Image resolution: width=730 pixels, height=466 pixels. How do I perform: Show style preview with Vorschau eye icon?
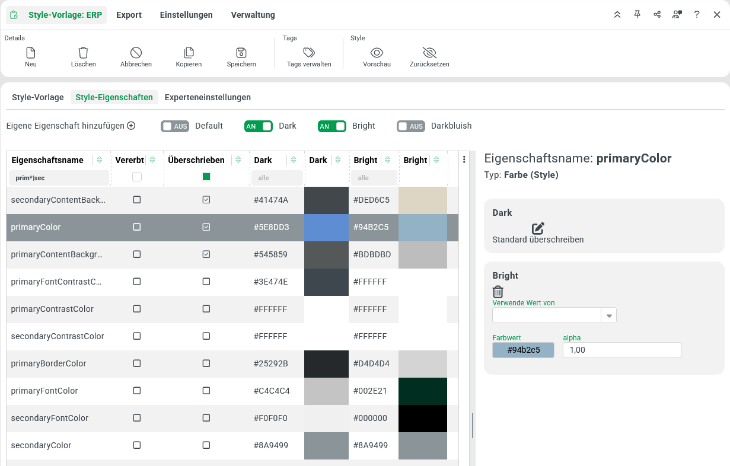(377, 53)
